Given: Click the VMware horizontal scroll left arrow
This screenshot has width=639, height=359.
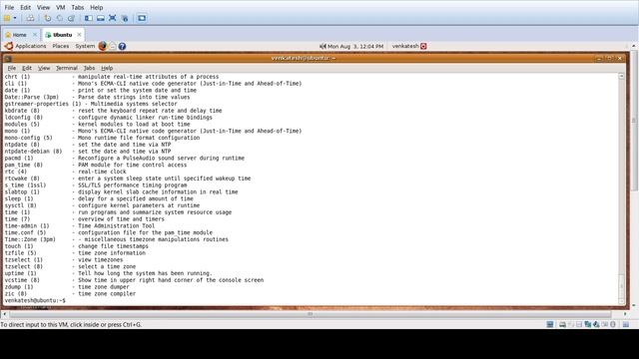Looking at the screenshot, I should coord(4,314).
